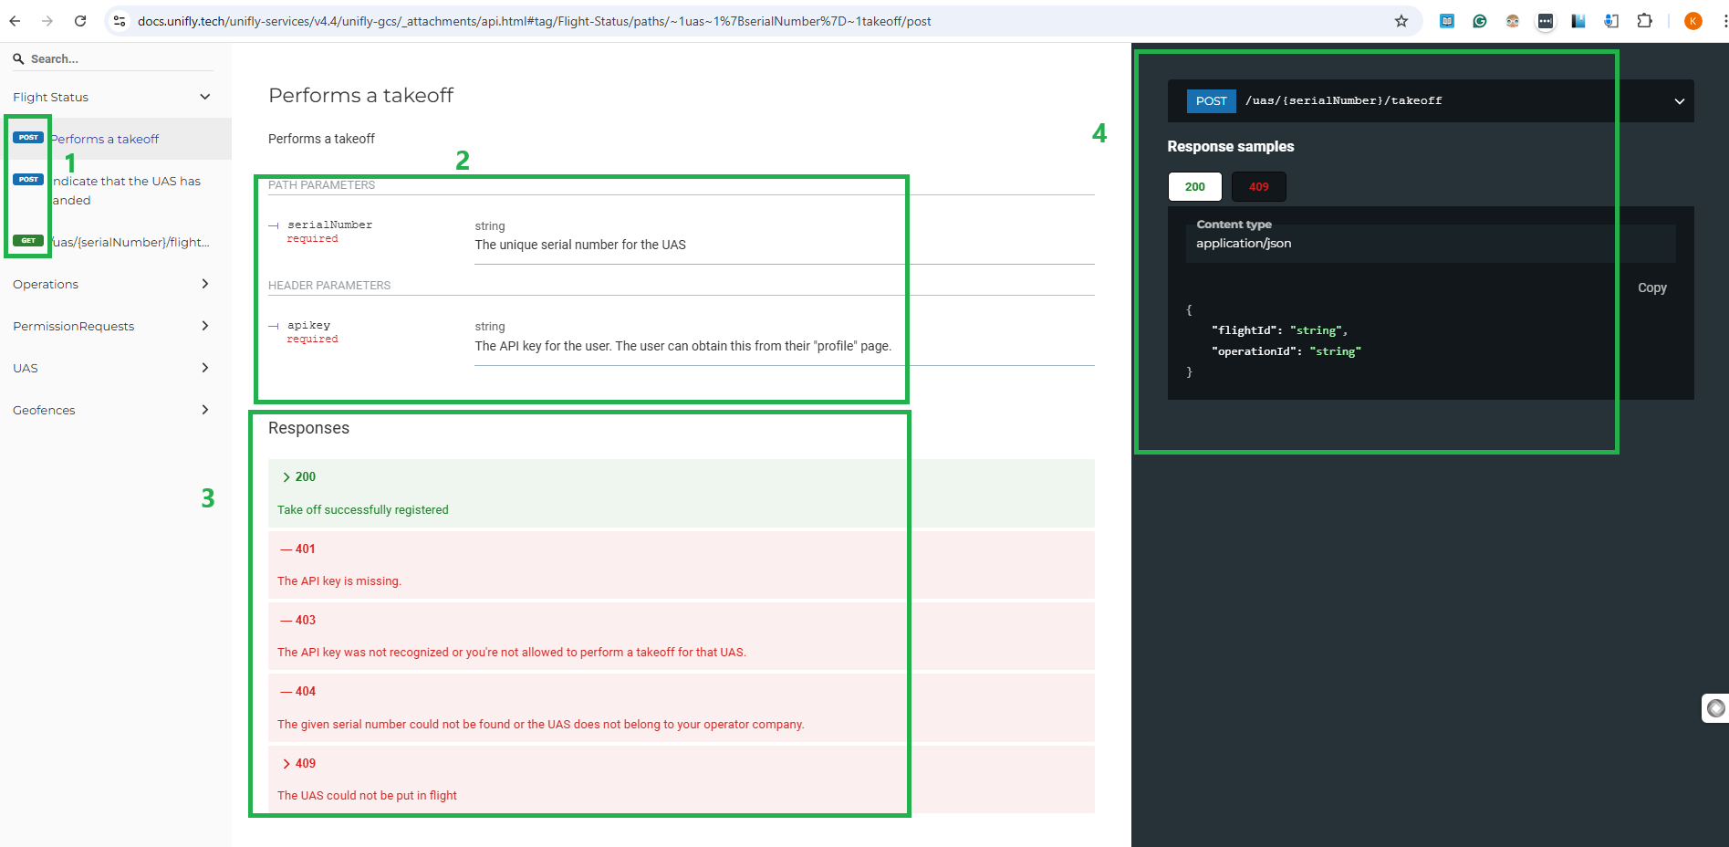Click the orange K profile avatar
The width and height of the screenshot is (1729, 847).
(x=1693, y=21)
